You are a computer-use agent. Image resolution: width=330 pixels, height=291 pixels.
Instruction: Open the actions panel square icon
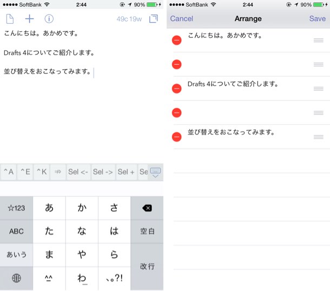pyautogui.click(x=154, y=19)
